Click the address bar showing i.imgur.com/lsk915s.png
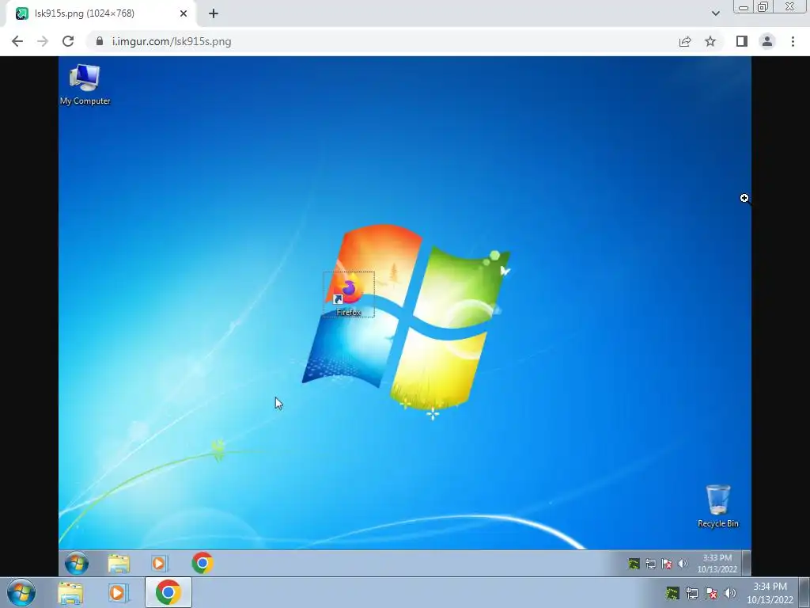 382,41
